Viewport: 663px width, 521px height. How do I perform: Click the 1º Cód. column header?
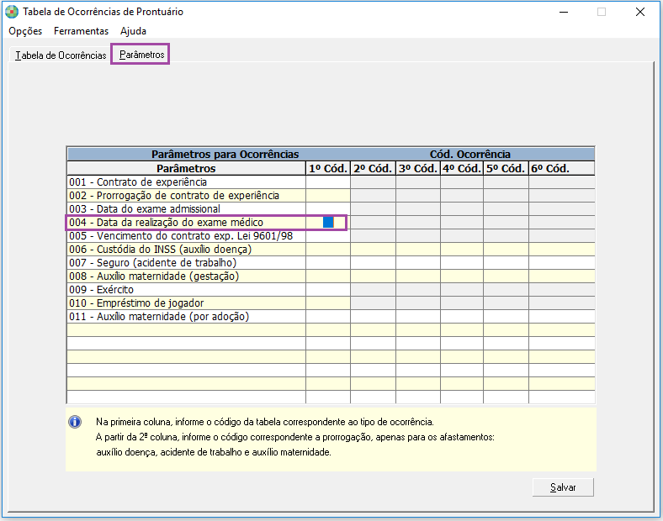(328, 168)
